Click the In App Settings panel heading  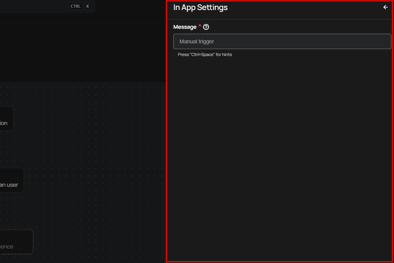[201, 7]
